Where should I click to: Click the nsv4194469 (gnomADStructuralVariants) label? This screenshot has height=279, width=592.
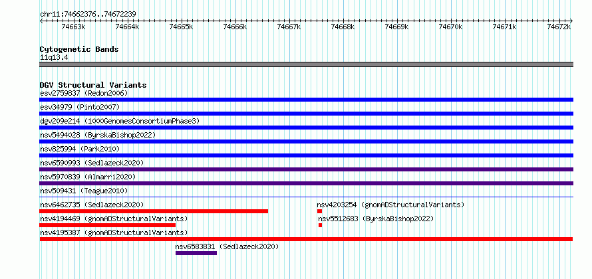(114, 219)
